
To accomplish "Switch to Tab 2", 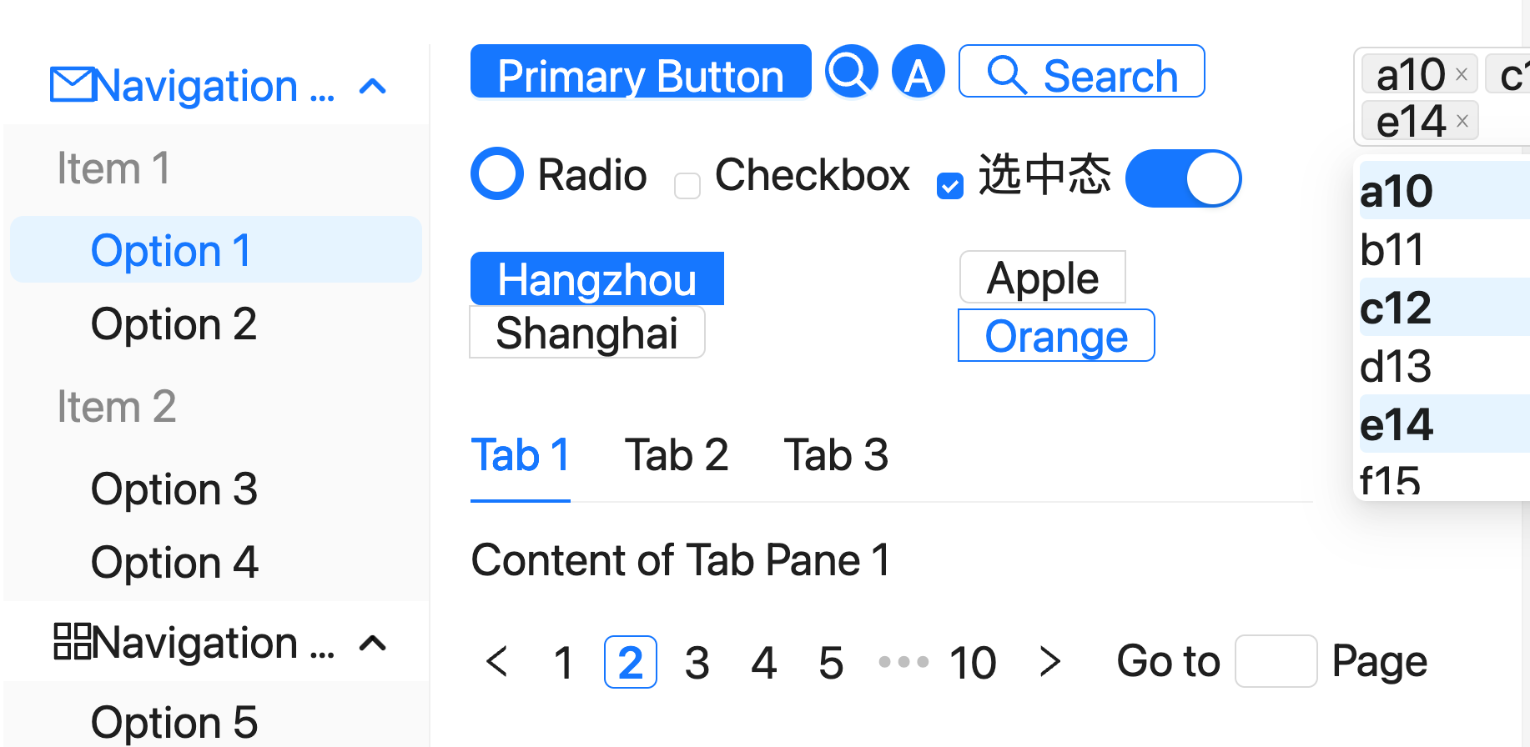I will tap(677, 455).
